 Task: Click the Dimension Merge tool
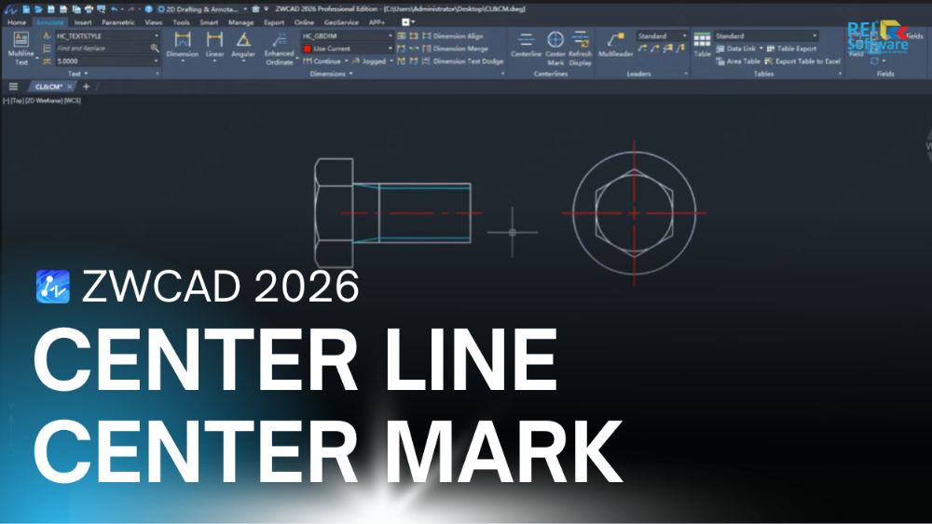pos(455,48)
